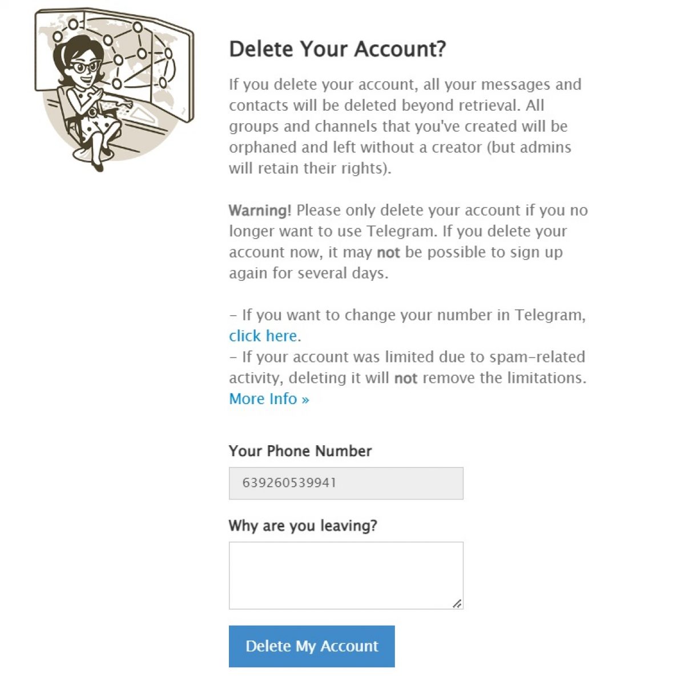This screenshot has height=685, width=685.
Task: Click the phone number field showing 639260539941
Action: click(x=345, y=483)
